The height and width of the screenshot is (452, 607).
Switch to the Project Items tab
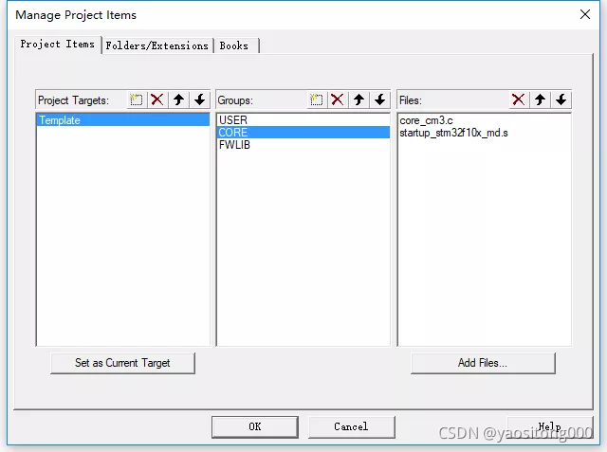tap(57, 45)
